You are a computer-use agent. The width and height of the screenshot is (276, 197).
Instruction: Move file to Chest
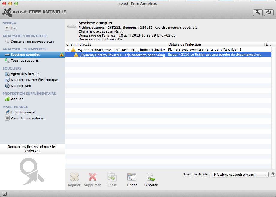pyautogui.click(x=112, y=179)
